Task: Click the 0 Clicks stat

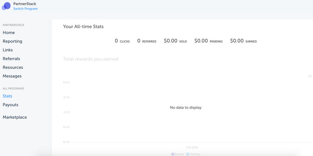Action: point(122,41)
